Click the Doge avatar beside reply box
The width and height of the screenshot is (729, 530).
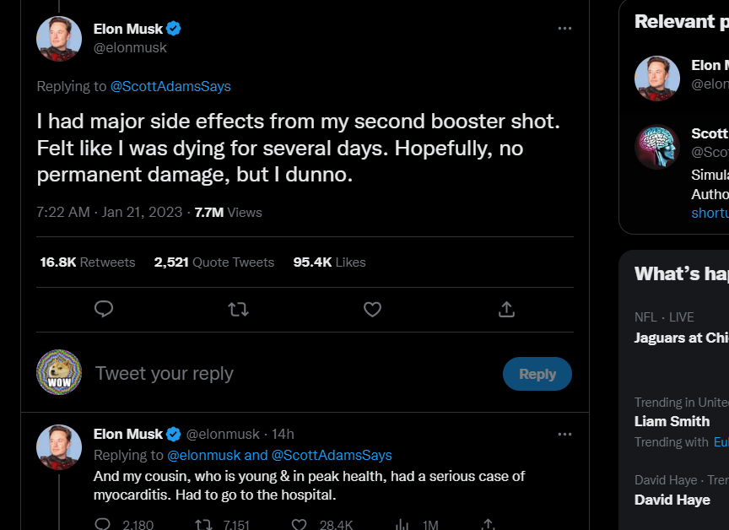point(59,372)
